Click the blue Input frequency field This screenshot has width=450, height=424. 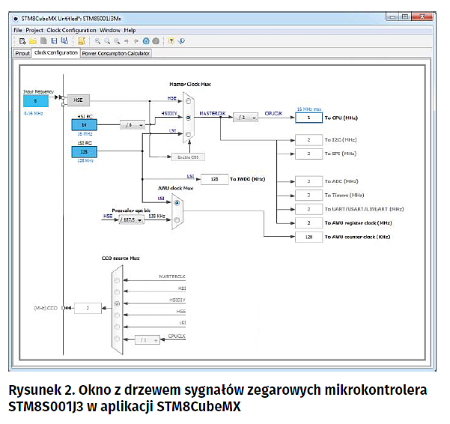click(35, 100)
